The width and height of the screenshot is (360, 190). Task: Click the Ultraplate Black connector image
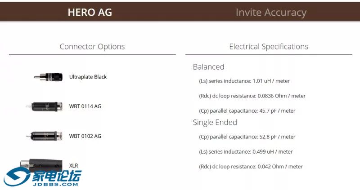tap(48, 77)
